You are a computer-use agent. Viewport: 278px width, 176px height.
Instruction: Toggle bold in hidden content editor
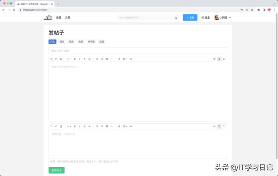coord(75,126)
